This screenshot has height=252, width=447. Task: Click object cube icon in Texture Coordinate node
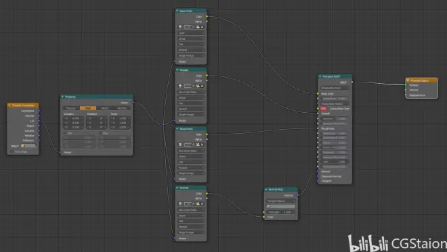[x=23, y=146]
